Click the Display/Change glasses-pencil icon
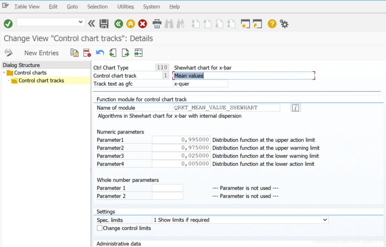This screenshot has height=247, width=386. point(9,53)
